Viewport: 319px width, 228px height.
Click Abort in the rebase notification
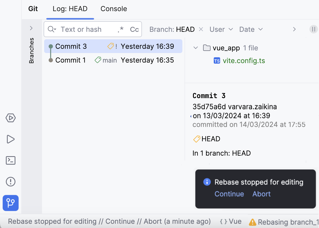pos(261,194)
